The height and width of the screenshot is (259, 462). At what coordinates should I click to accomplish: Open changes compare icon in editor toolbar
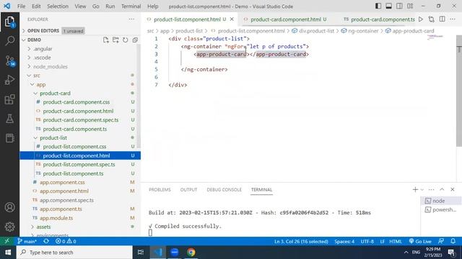(432, 19)
